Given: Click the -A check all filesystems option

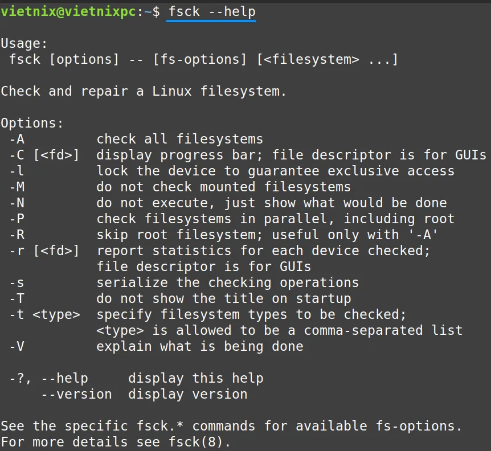Looking at the screenshot, I should (x=136, y=139).
